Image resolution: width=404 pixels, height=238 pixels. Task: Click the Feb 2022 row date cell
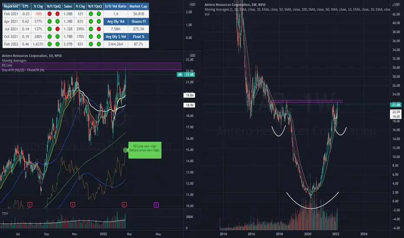(11, 44)
